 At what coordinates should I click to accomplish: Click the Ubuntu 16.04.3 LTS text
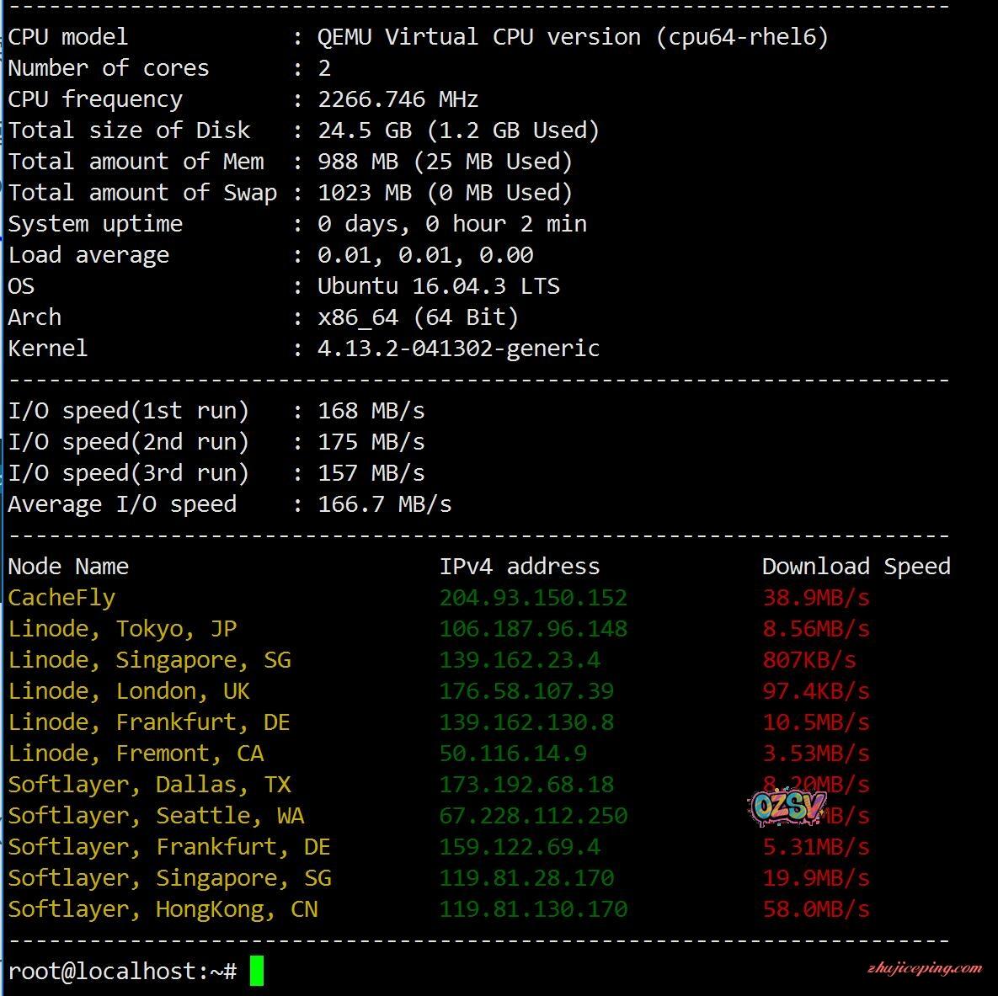(438, 286)
